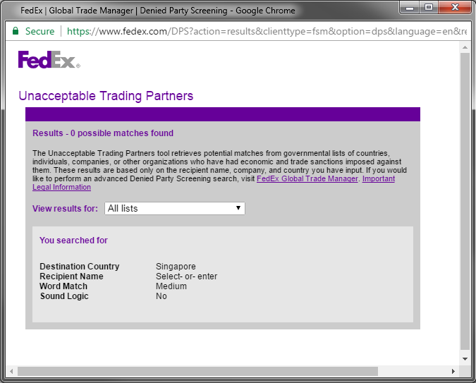This screenshot has height=383, width=476.
Task: Click the Destination Country label
Action: click(80, 267)
